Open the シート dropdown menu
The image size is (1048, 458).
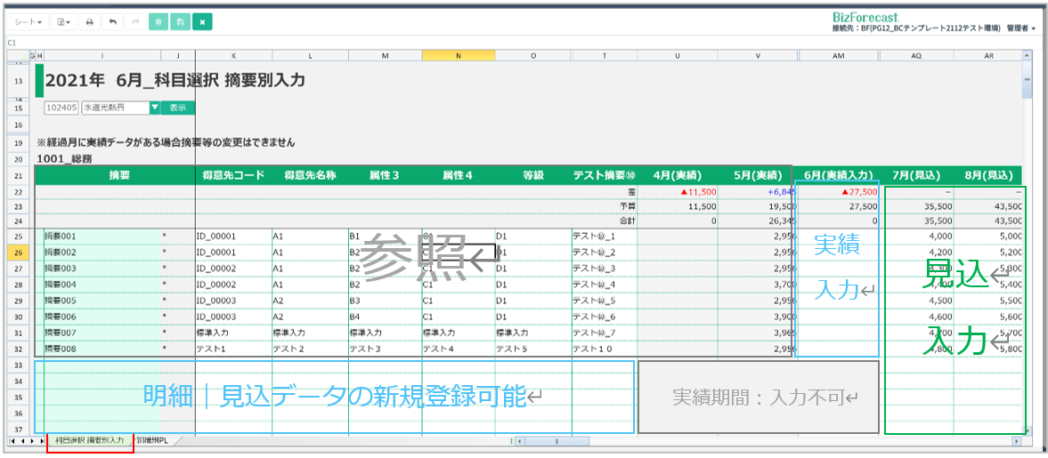tap(28, 21)
